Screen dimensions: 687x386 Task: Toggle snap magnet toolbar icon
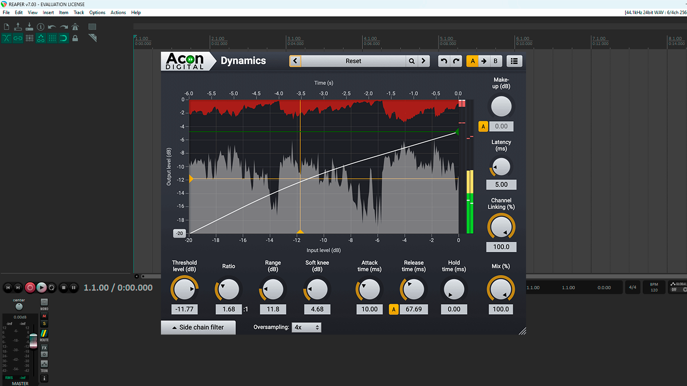(64, 38)
